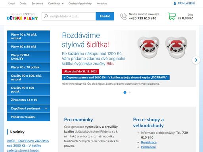Image resolution: width=203 pixels, height=152 pixels.
Task: Open the Certifikace menu item
Action: (x=54, y=4)
